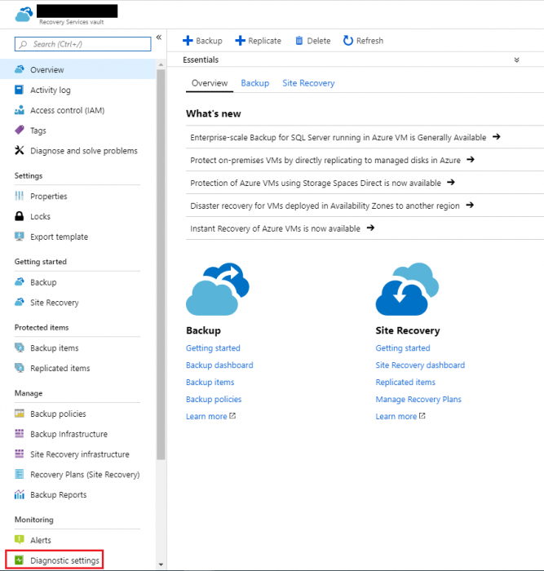This screenshot has height=571, width=544.
Task: Click the sidebar scrollbar down arrow
Action: 161,564
